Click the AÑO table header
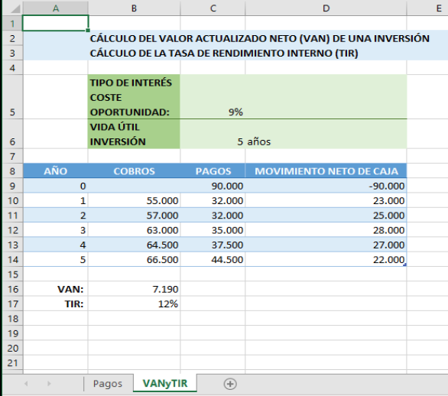The width and height of the screenshot is (448, 396). pos(56,170)
